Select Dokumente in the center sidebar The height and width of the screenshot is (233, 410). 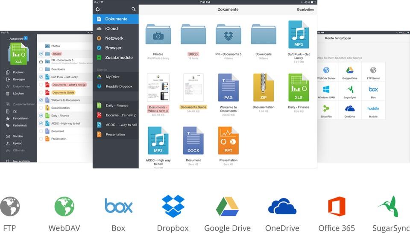pos(116,19)
